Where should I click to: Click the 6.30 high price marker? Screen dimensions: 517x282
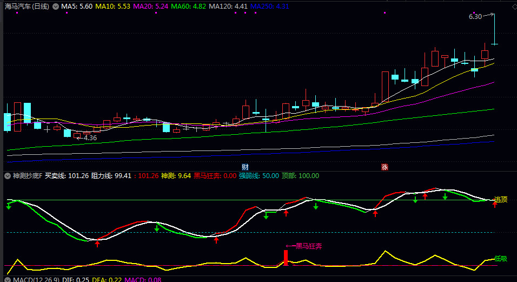coord(475,17)
